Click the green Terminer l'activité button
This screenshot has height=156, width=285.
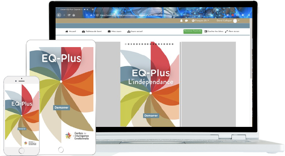tap(193, 31)
